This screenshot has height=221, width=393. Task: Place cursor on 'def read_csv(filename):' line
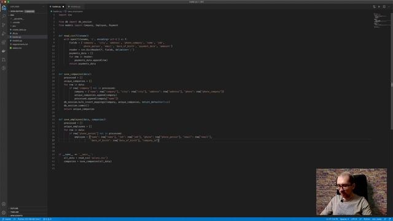tap(74, 36)
